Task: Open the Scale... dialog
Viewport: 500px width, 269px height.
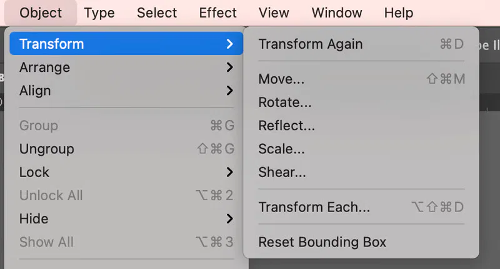Action: click(x=361, y=149)
